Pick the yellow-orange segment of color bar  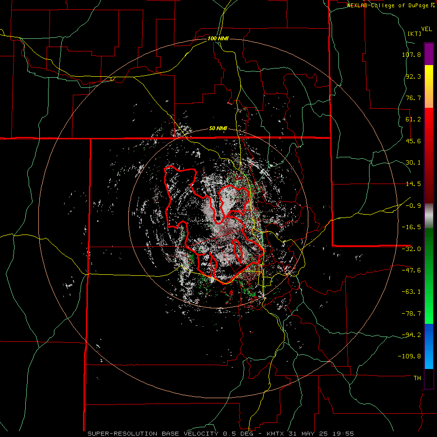point(429,86)
